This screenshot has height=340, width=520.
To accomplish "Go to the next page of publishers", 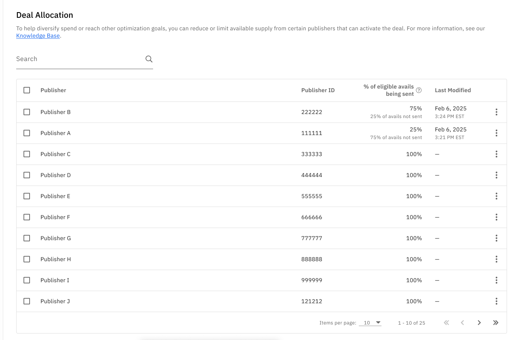I will pyautogui.click(x=479, y=323).
